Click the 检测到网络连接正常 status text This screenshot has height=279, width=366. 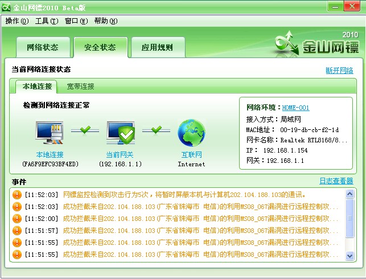click(56, 105)
